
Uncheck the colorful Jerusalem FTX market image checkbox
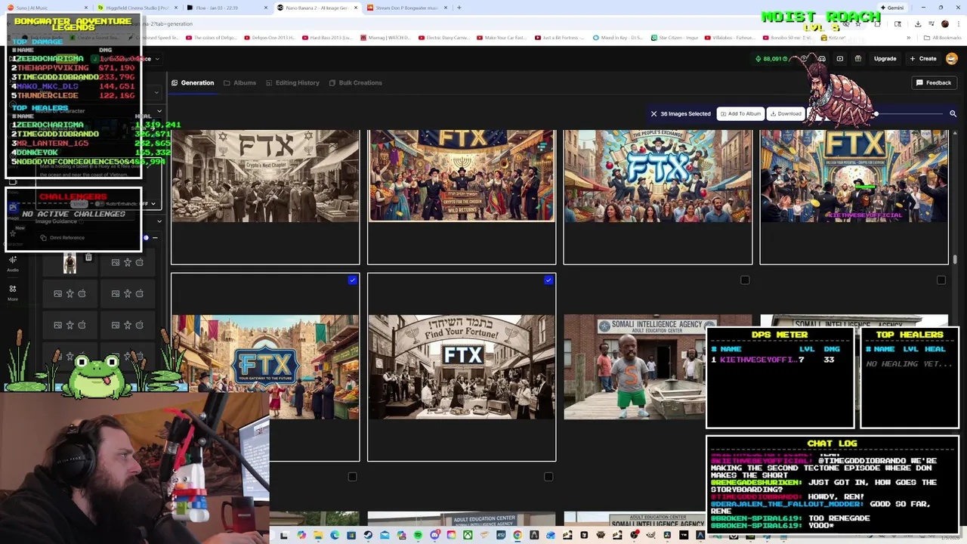point(352,280)
